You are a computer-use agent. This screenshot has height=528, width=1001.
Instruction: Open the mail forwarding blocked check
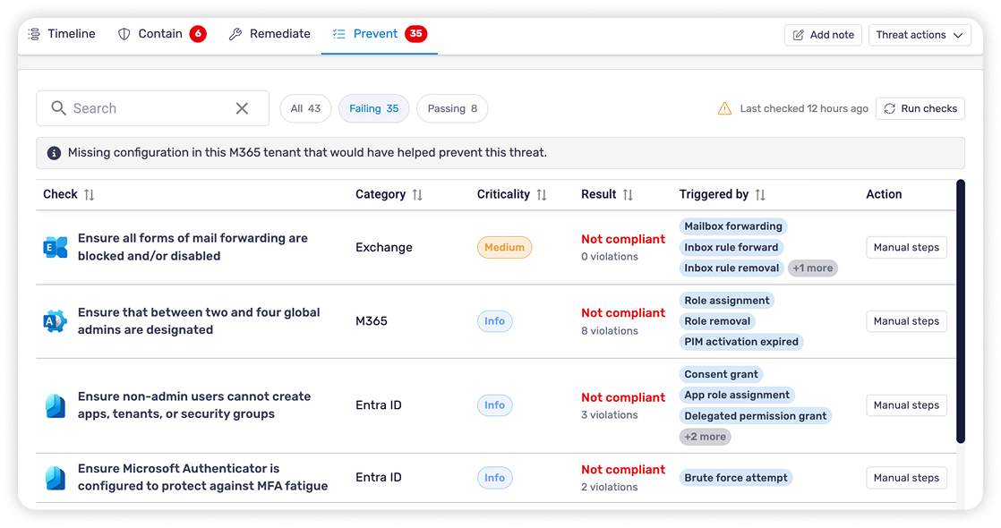point(192,247)
